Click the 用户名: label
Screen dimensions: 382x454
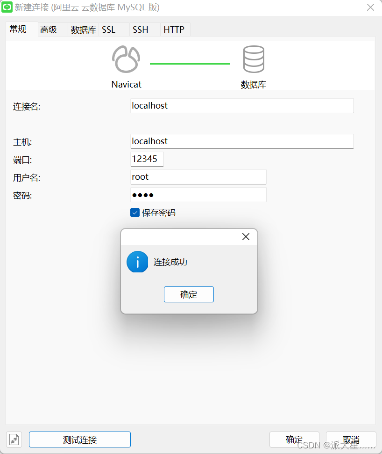pyautogui.click(x=27, y=178)
